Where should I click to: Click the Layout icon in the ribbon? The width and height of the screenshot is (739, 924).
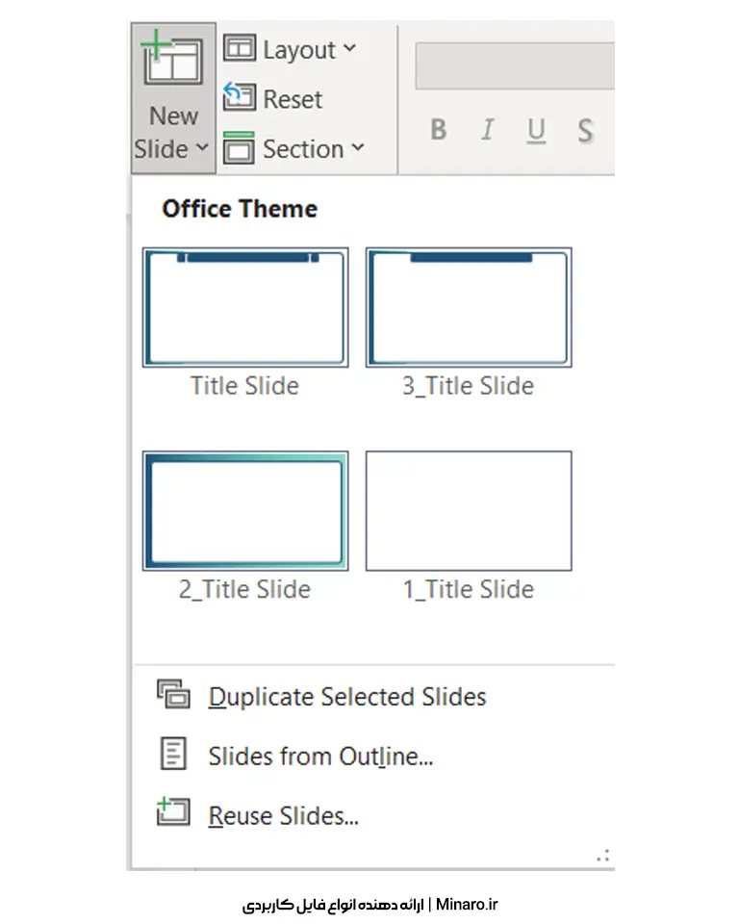pos(240,48)
